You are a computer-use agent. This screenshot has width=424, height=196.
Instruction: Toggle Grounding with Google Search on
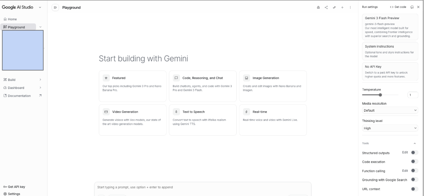tap(414, 180)
